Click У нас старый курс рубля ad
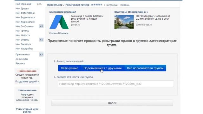The height and width of the screenshot is (114, 203). pyautogui.click(x=27, y=111)
